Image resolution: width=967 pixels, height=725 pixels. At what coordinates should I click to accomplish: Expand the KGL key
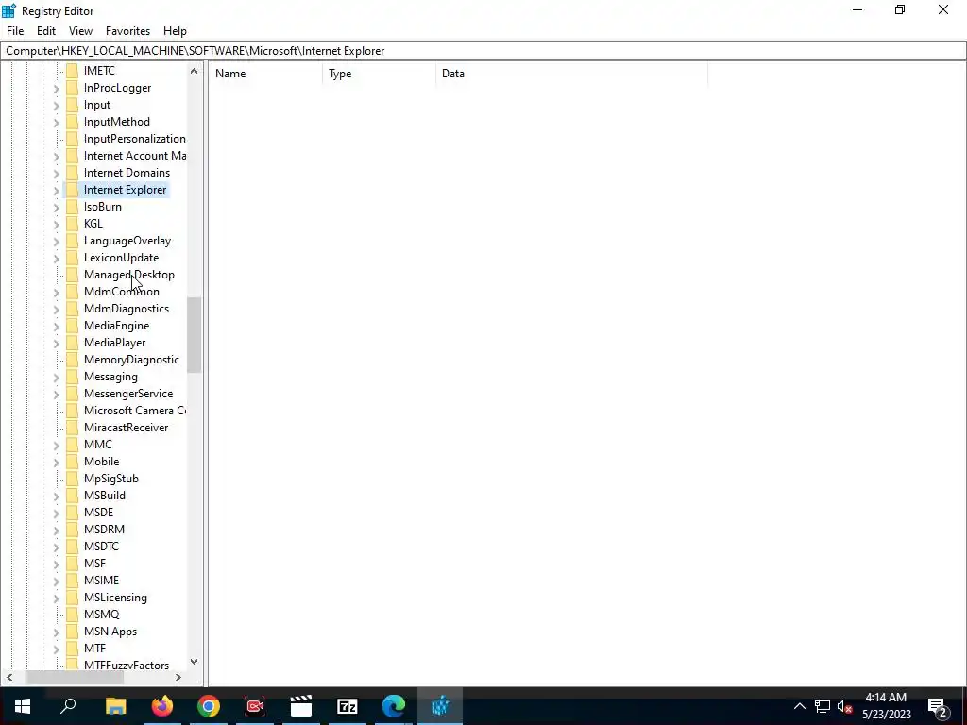tap(56, 224)
